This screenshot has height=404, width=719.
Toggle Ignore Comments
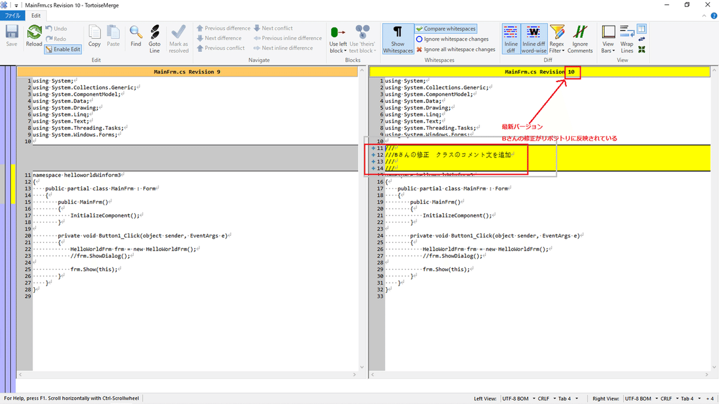pos(580,39)
